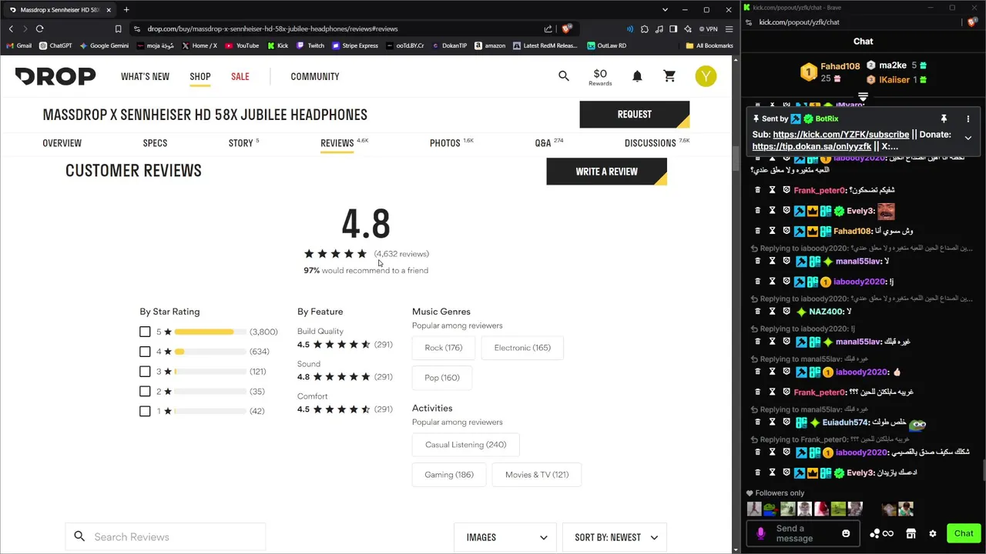
Task: Click the $0 Rewards balance
Action: click(x=600, y=76)
